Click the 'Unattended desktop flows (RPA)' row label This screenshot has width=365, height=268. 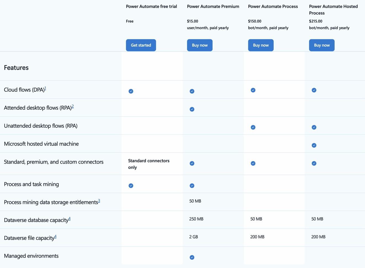(41, 126)
